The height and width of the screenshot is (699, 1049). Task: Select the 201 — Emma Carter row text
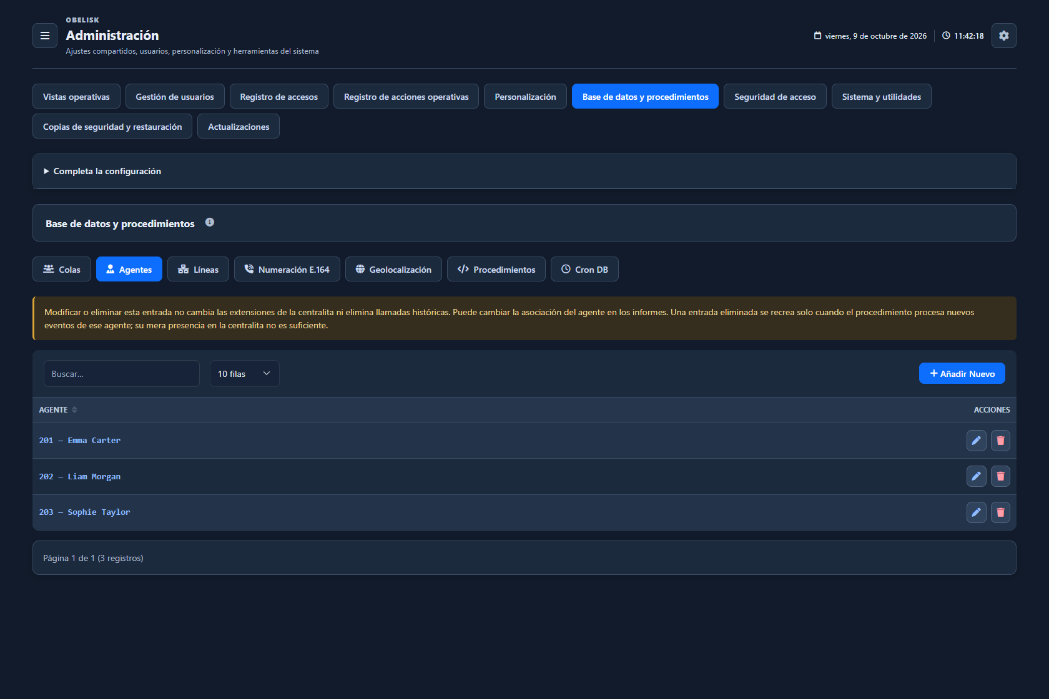[x=80, y=441]
